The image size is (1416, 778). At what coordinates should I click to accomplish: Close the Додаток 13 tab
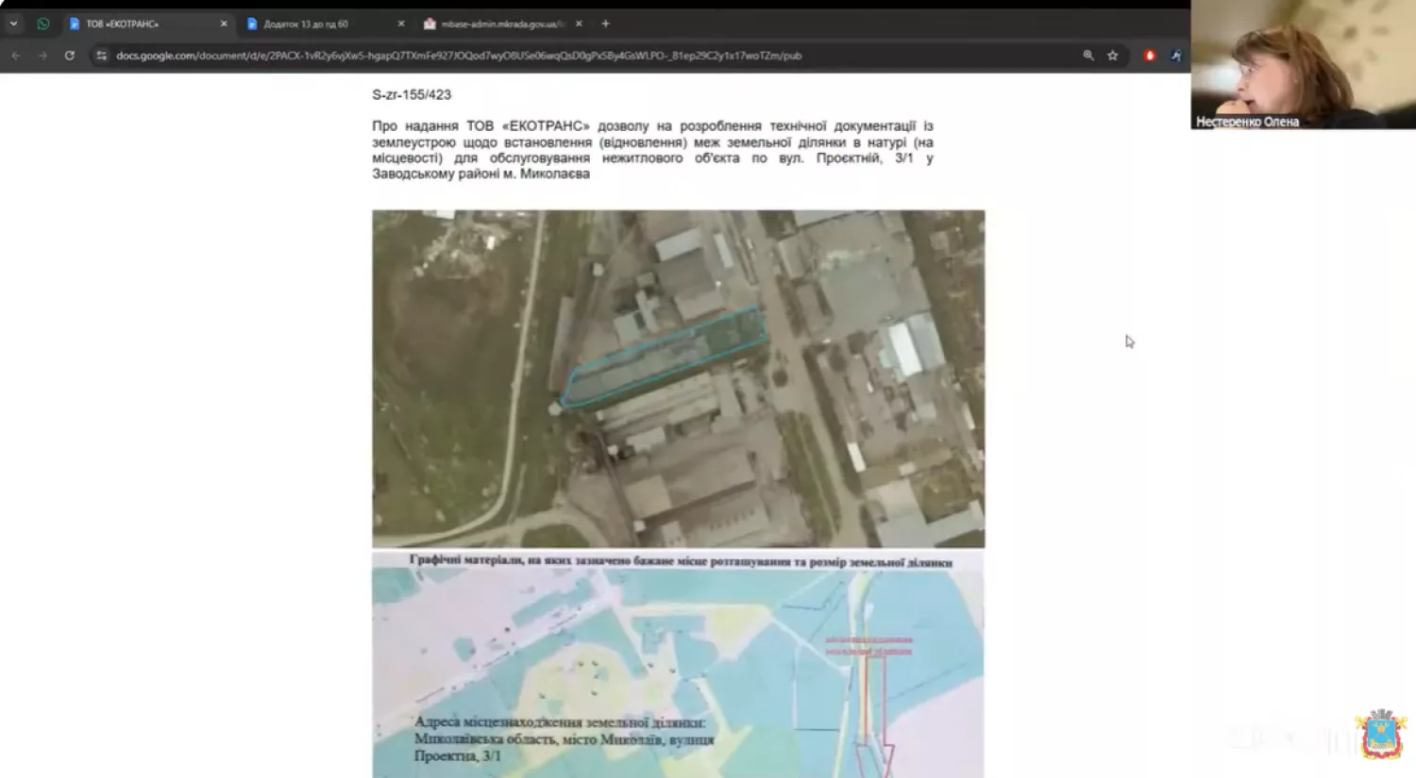click(401, 24)
